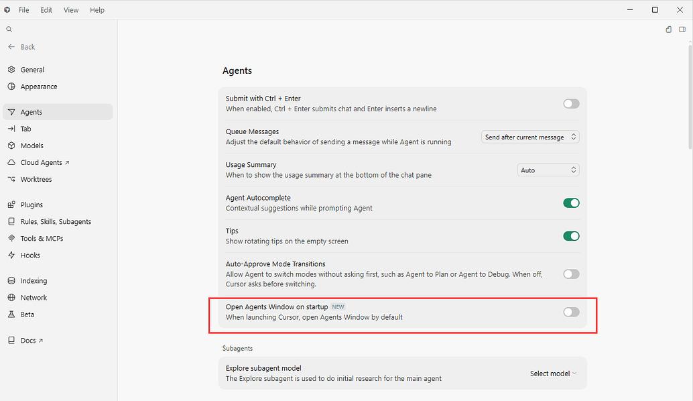
Task: Expand the Usage Summary Auto dropdown
Action: (x=548, y=170)
